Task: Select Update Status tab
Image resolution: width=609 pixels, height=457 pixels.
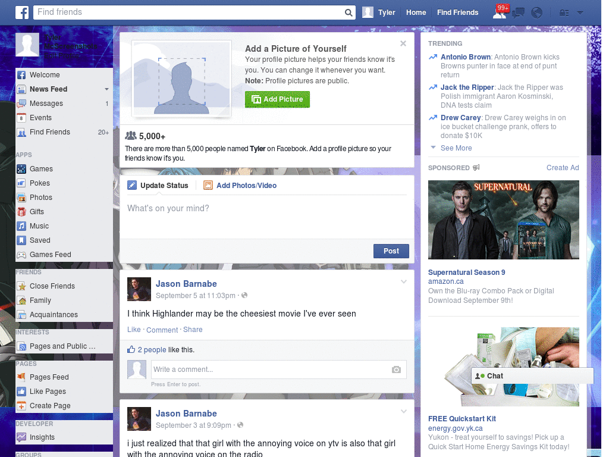Action: [158, 186]
